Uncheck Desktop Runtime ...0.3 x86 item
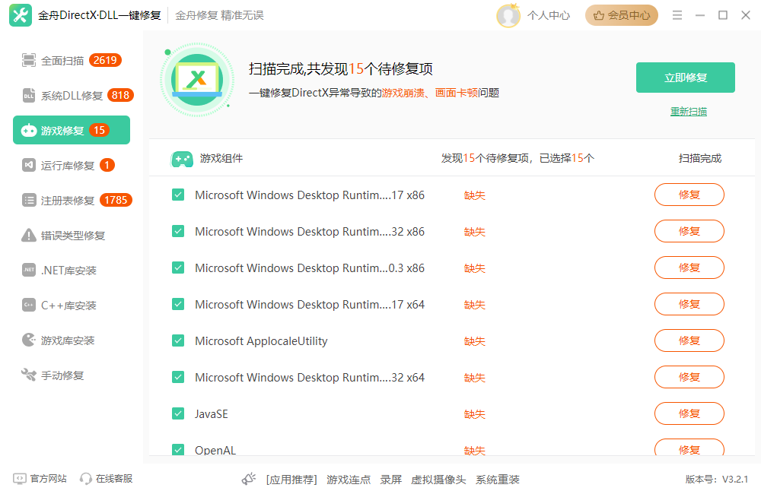Viewport: 761px width, 494px height. click(x=178, y=268)
